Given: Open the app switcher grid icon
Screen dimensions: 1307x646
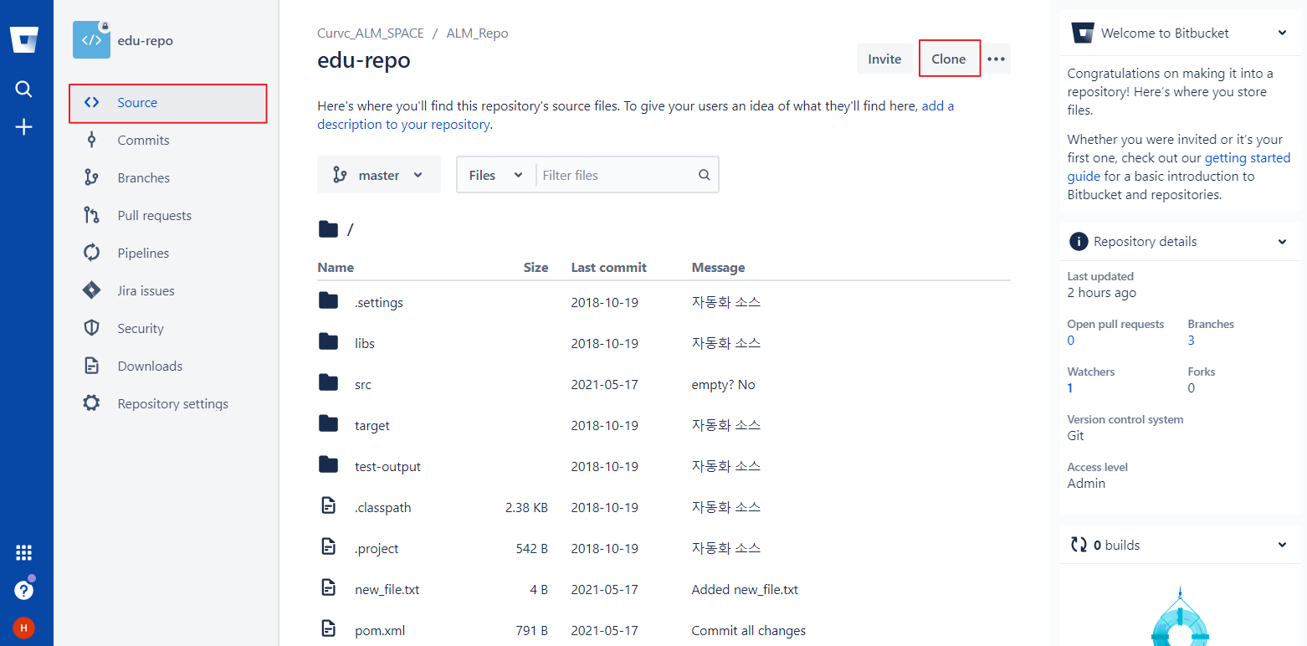Looking at the screenshot, I should coord(24,552).
